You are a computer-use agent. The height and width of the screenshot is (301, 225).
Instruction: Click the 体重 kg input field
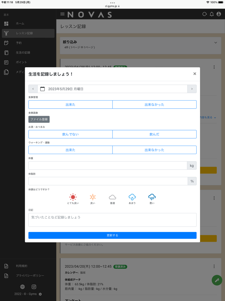pyautogui.click(x=108, y=165)
